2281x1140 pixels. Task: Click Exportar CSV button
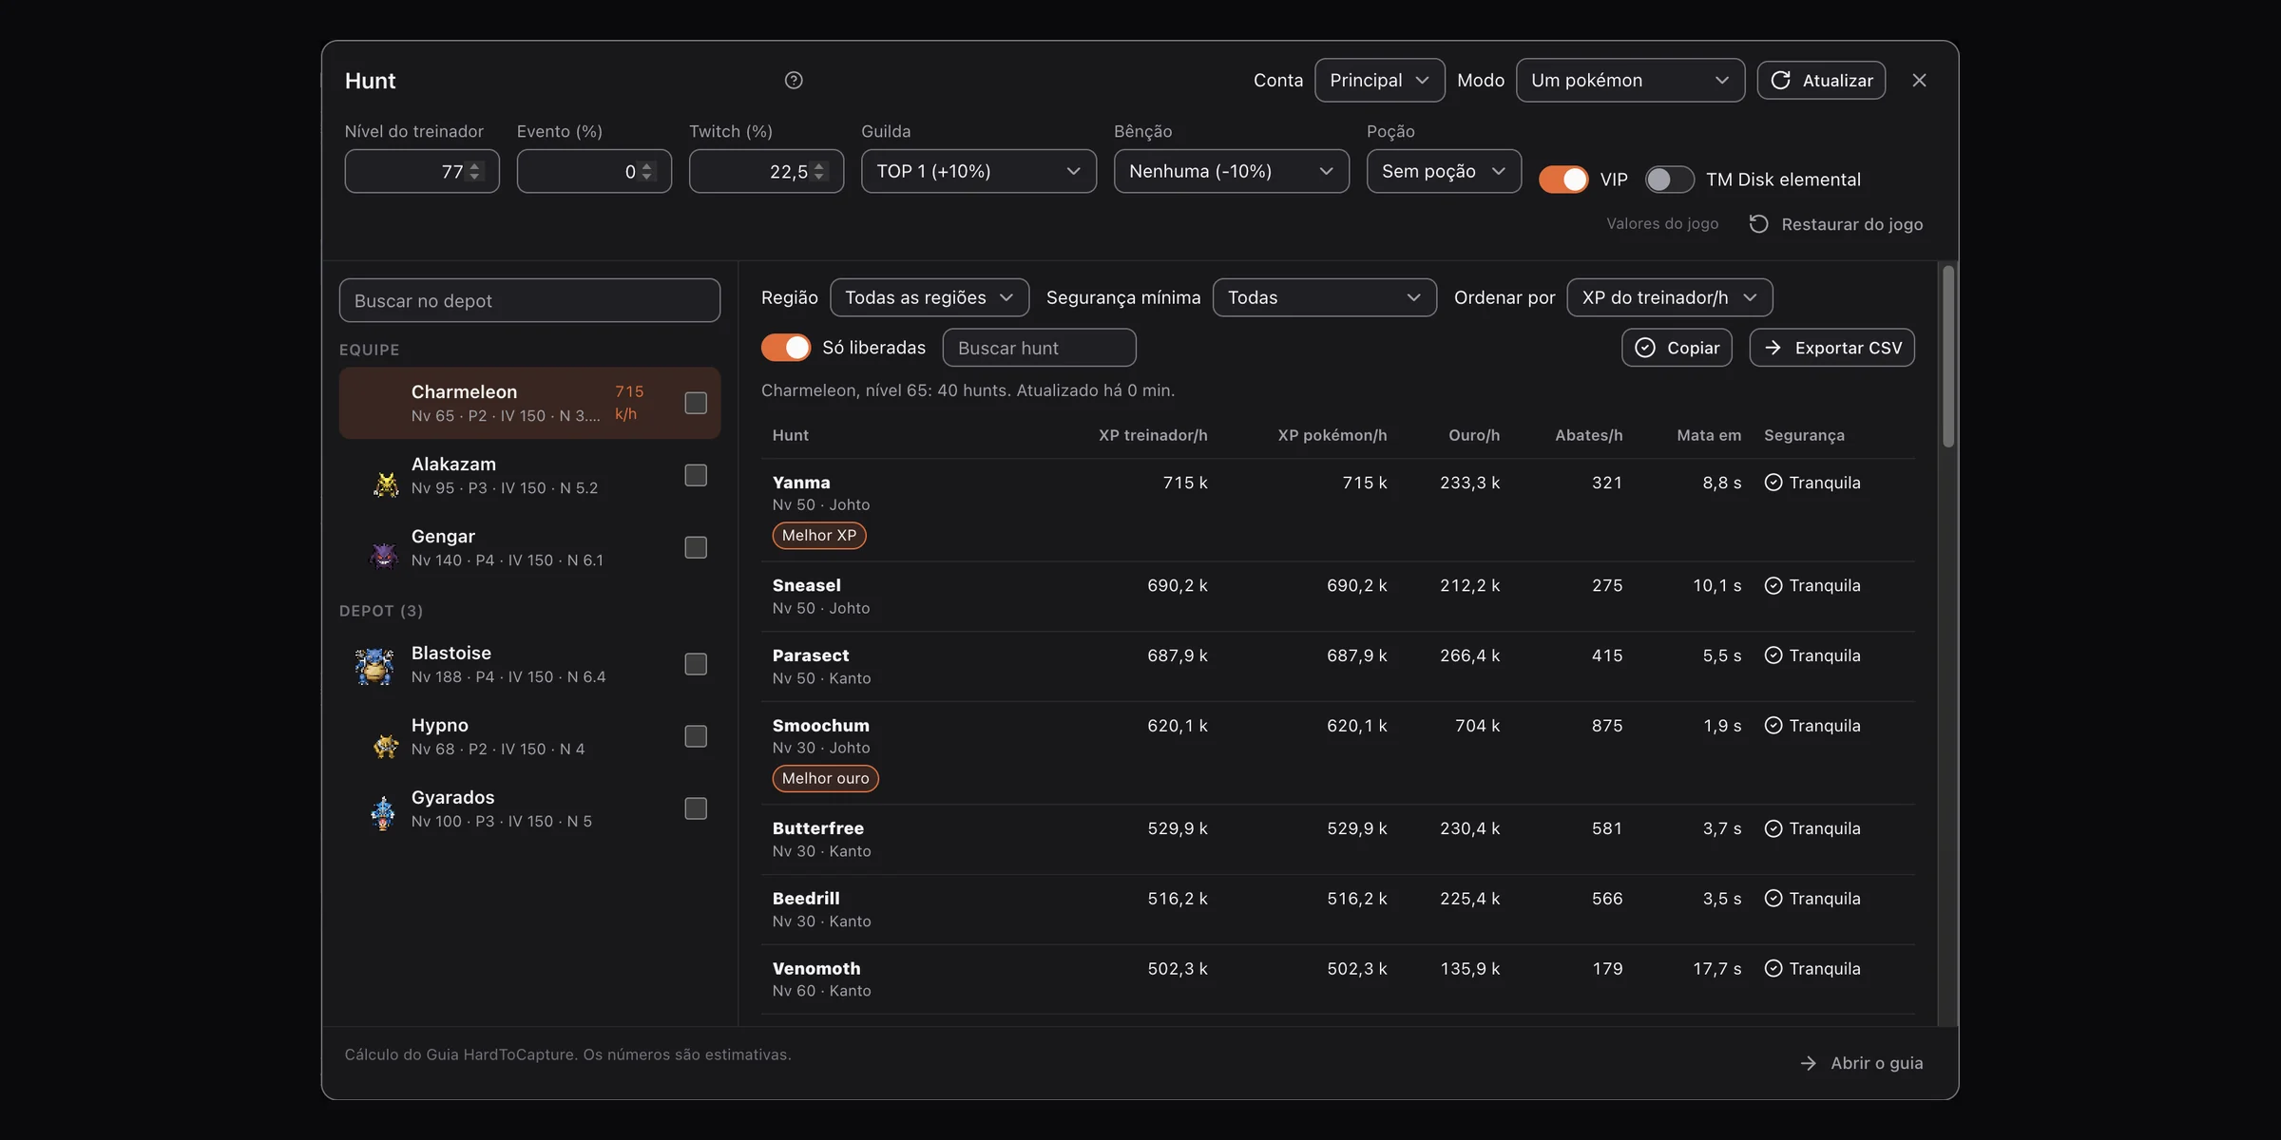click(x=1831, y=348)
